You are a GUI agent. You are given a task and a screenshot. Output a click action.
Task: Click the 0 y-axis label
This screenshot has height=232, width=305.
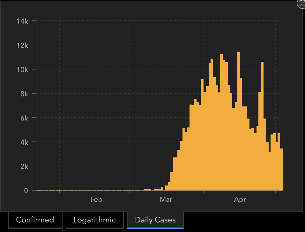(26, 191)
